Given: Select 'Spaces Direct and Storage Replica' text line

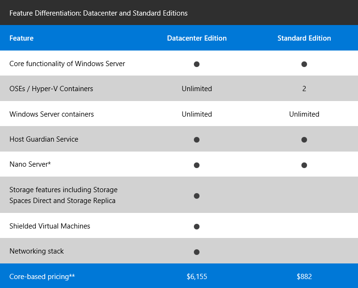Looking at the screenshot, I should (62, 201).
